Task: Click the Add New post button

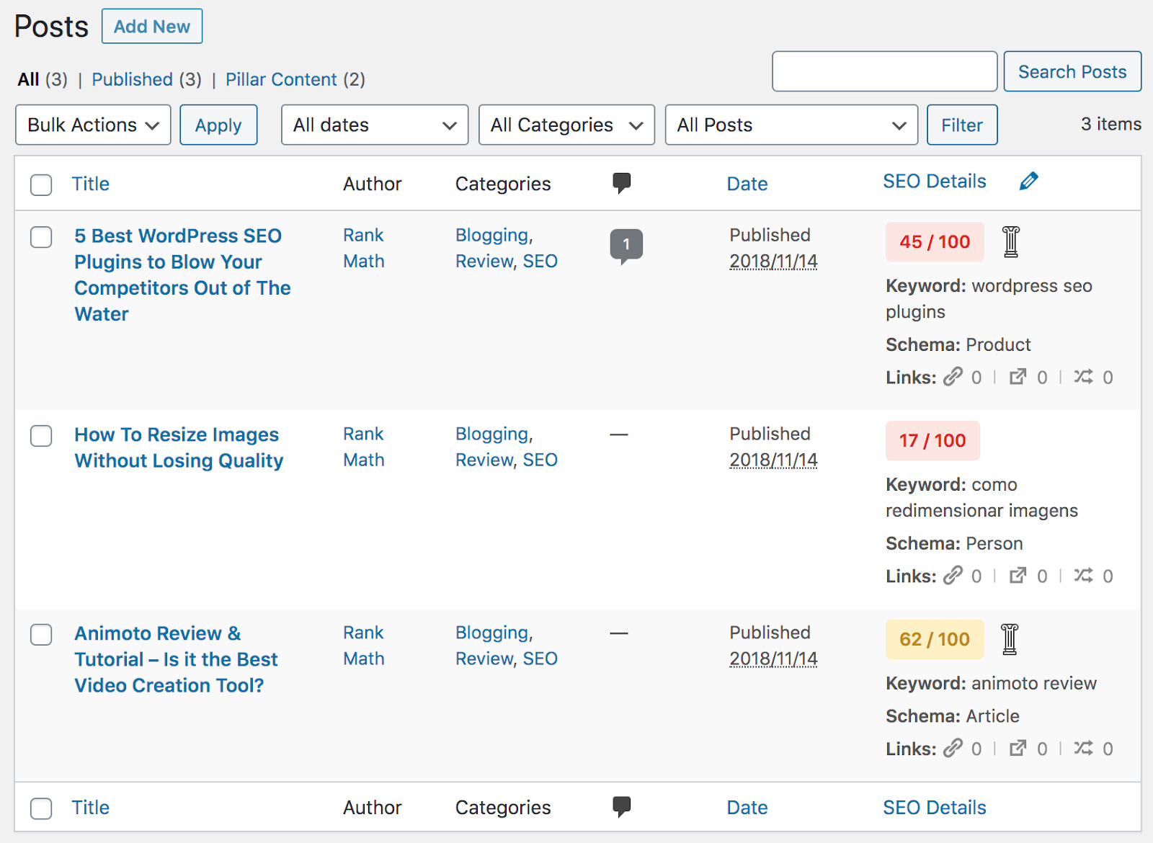Action: (152, 26)
